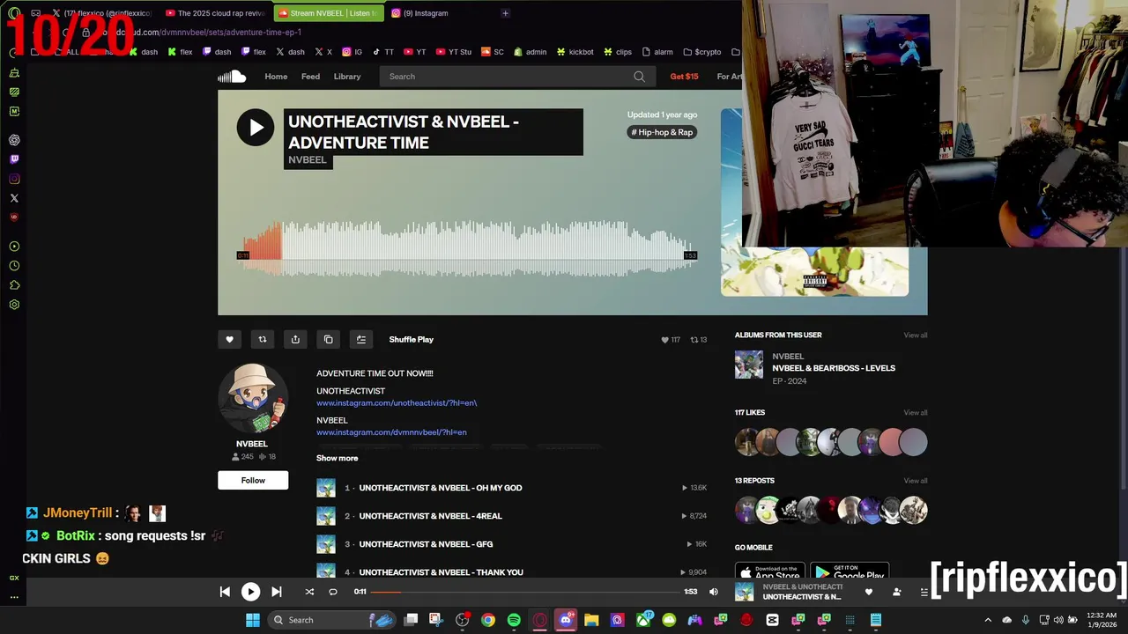Open the kickbot bookmark

click(575, 52)
